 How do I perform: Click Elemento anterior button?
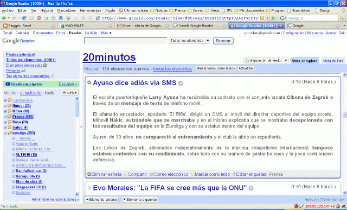click(x=101, y=199)
